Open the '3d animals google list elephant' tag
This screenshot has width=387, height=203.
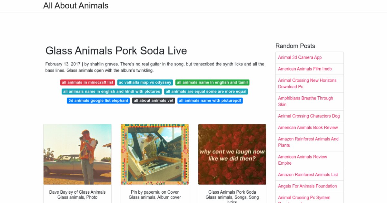[98, 101]
